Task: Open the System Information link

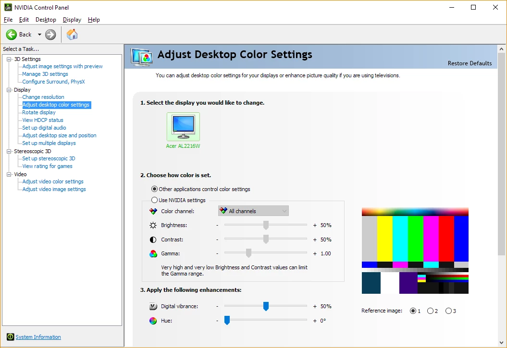Action: coord(38,337)
